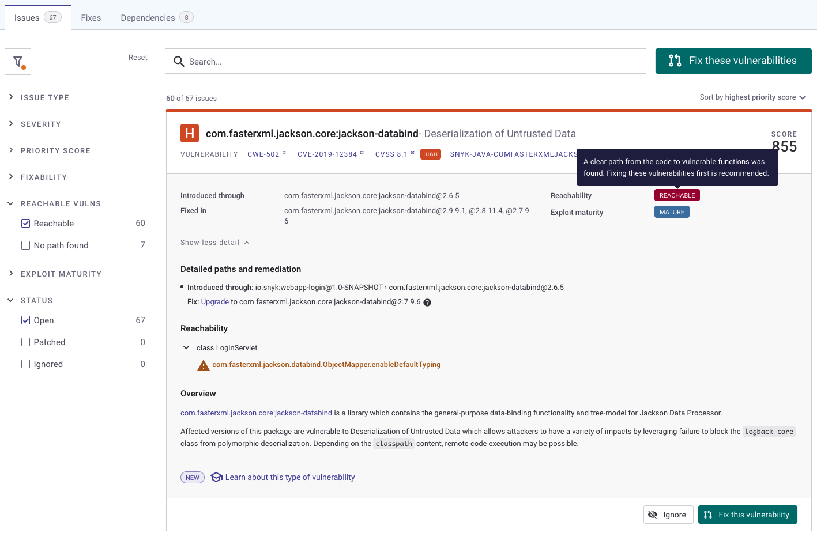Image resolution: width=817 pixels, height=533 pixels.
Task: Expand the Exploit Maturity filter section
Action: pyautogui.click(x=55, y=274)
